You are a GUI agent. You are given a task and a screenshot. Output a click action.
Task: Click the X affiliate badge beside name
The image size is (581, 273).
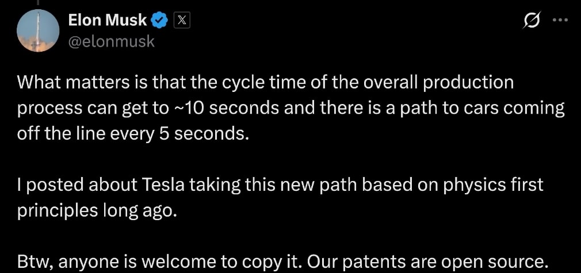(x=181, y=21)
